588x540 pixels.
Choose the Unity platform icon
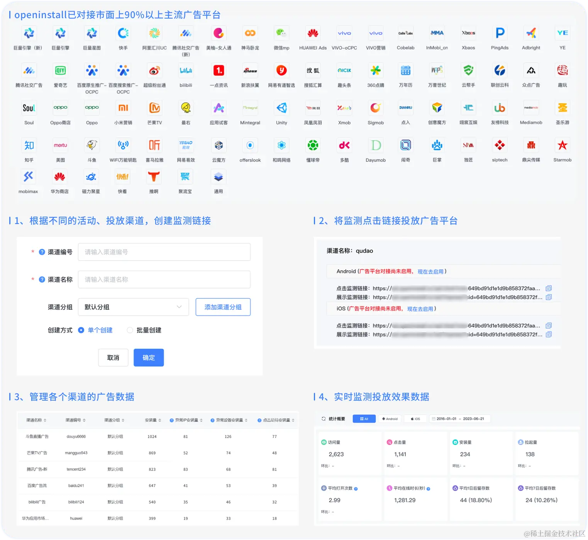(281, 108)
